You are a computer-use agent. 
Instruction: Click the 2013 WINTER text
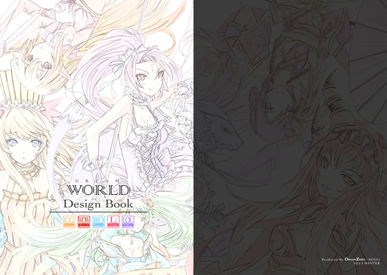click(367, 263)
